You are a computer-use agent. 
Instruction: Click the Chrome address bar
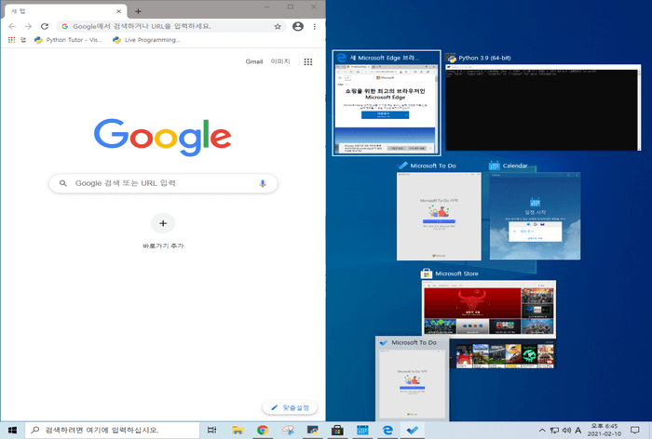[170, 27]
